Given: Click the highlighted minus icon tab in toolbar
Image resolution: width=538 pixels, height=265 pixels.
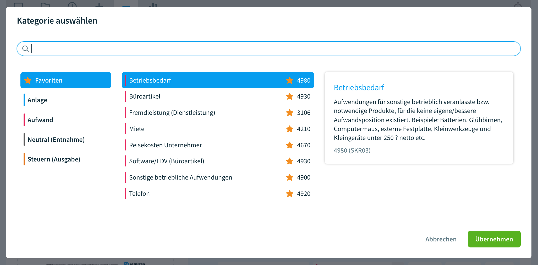Looking at the screenshot, I should tap(126, 4).
